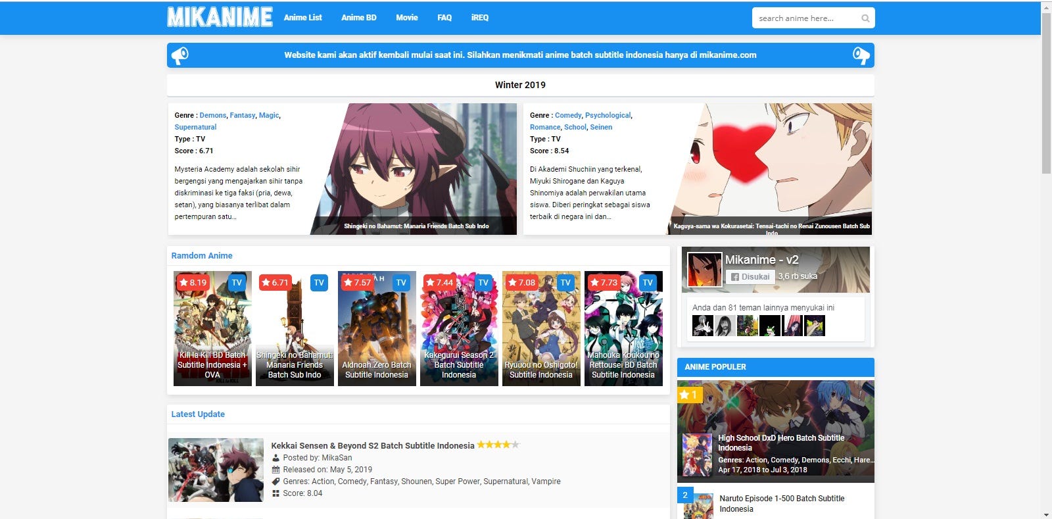
Task: Click the Facebook Disukai like button
Action: (750, 277)
